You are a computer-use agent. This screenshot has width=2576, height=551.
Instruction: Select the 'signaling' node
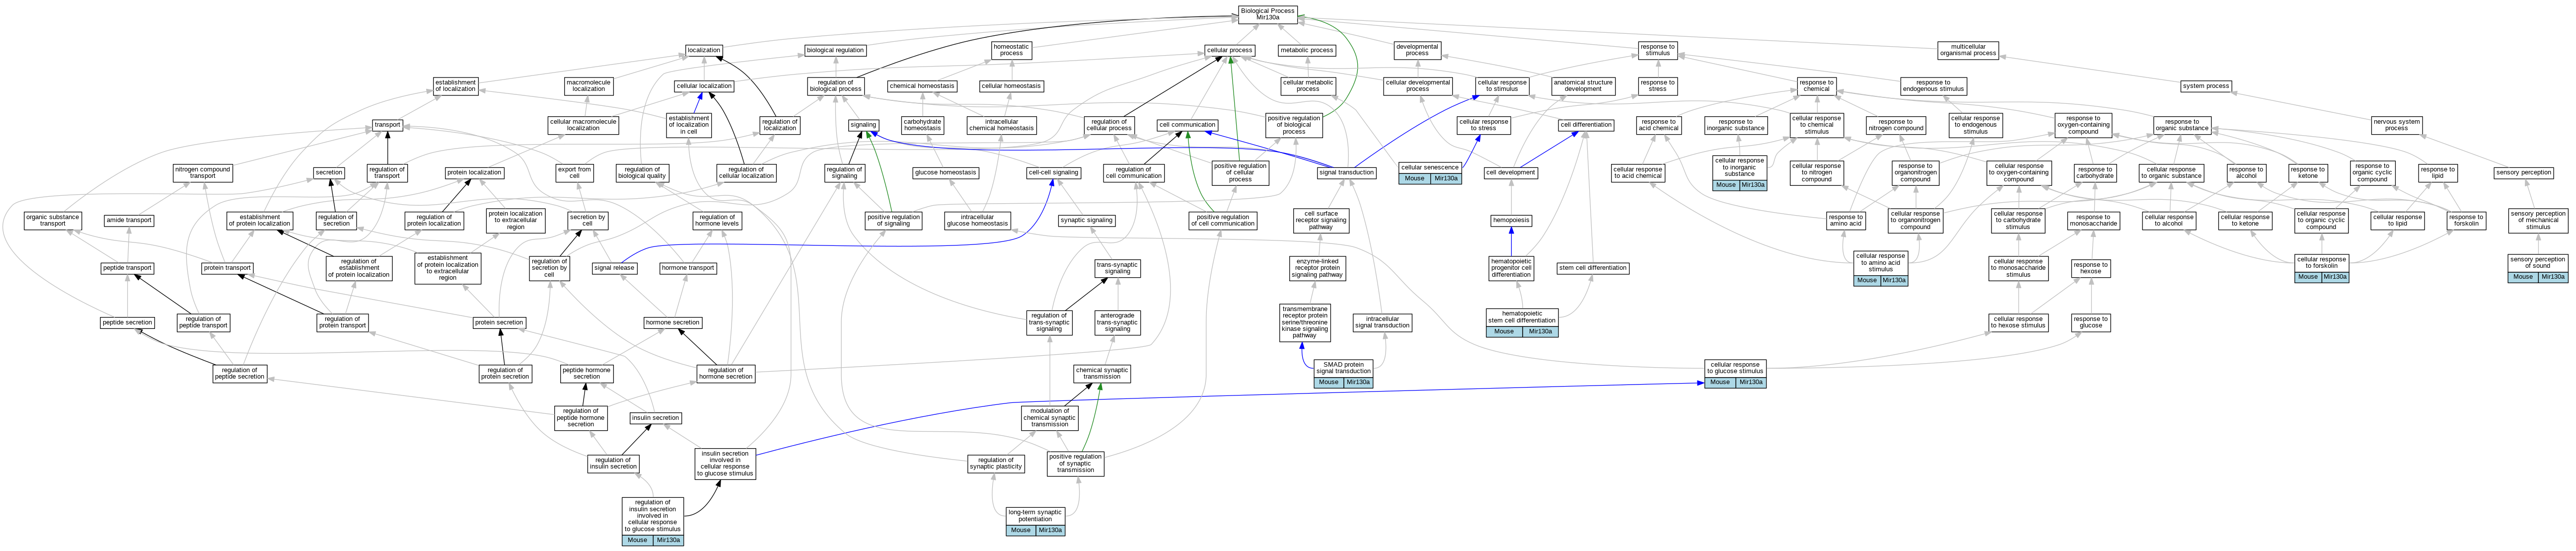coord(863,125)
